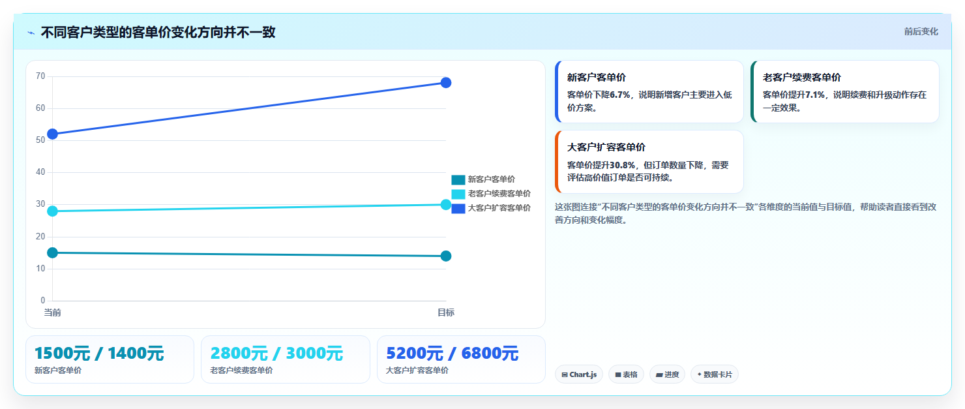The height and width of the screenshot is (409, 965).
Task: Select the 2800元 / 3000元 stat value
Action: click(x=276, y=354)
